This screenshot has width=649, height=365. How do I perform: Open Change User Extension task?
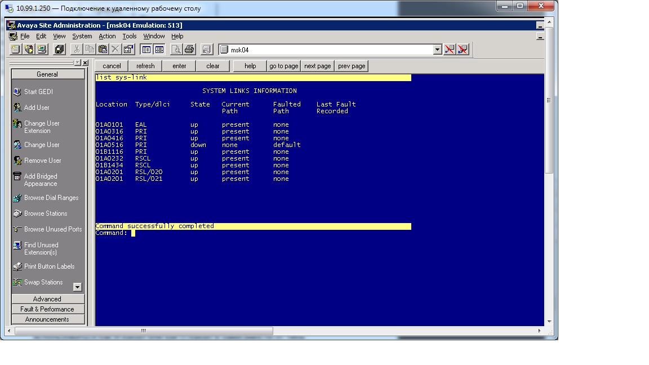[x=36, y=127]
